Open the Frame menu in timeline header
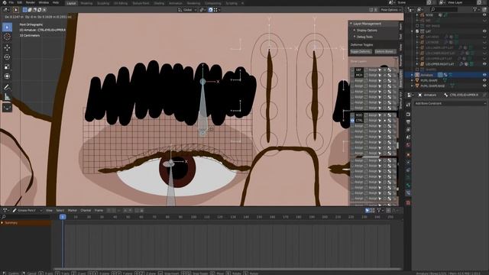 click(99, 211)
